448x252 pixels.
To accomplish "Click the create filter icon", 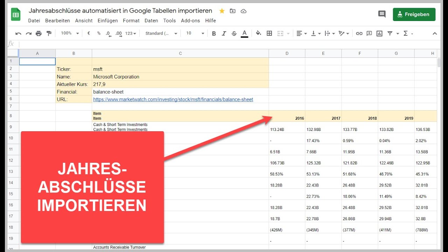I will click(390, 33).
